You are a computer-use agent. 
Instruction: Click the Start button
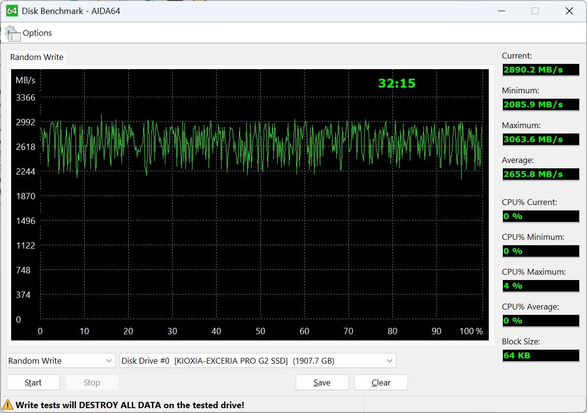click(33, 383)
